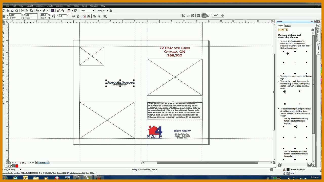Click the crossed-box icon in floating property bar
324x182 pixels.
[184, 16]
